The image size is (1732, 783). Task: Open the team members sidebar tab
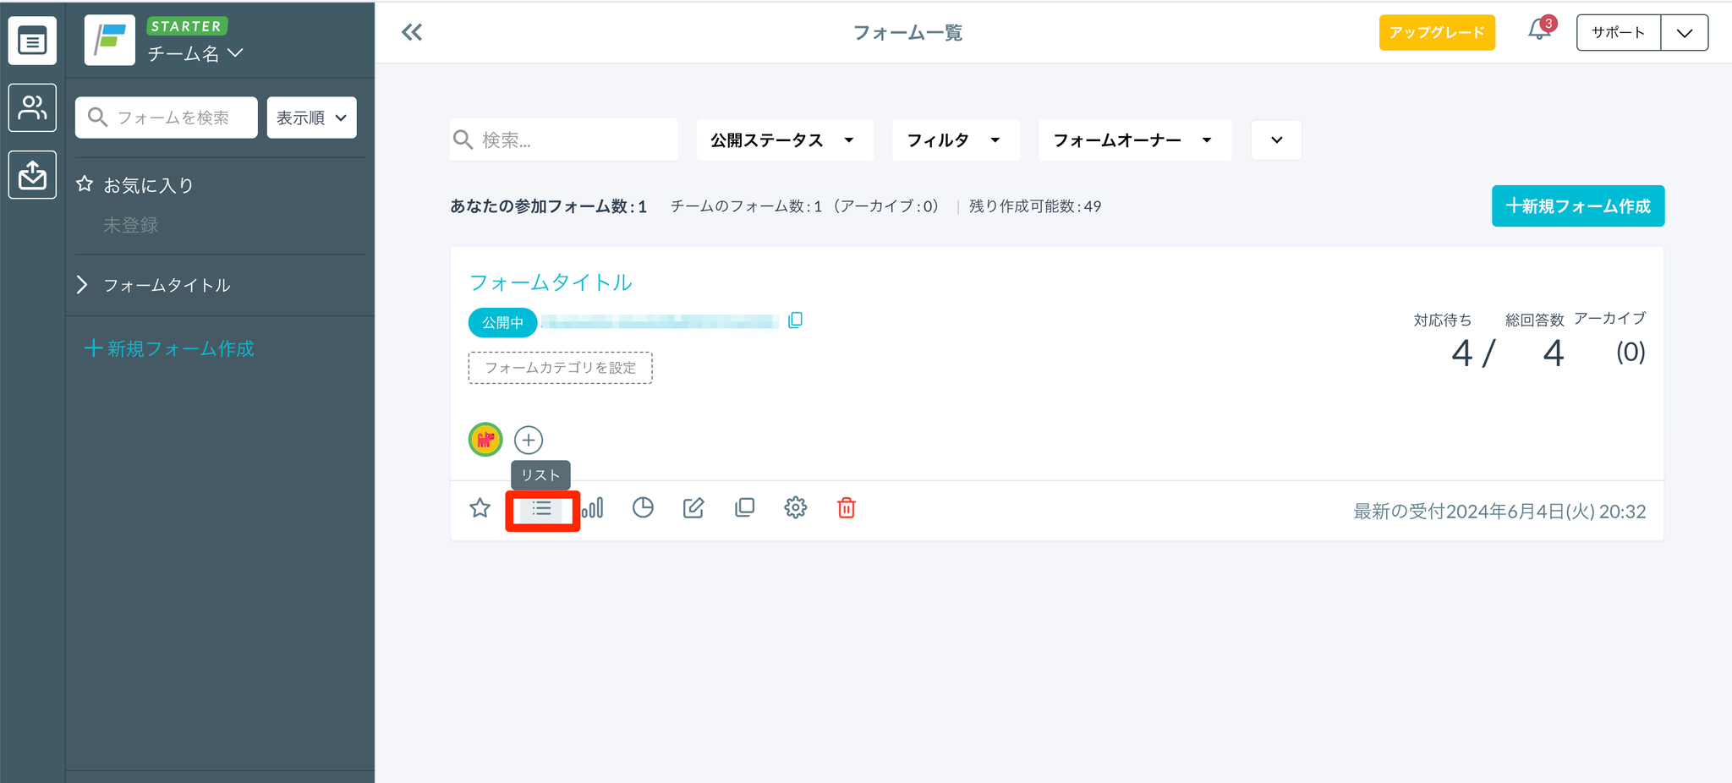coord(32,107)
